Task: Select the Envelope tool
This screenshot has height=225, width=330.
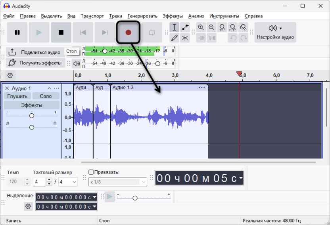Action: click(x=185, y=27)
